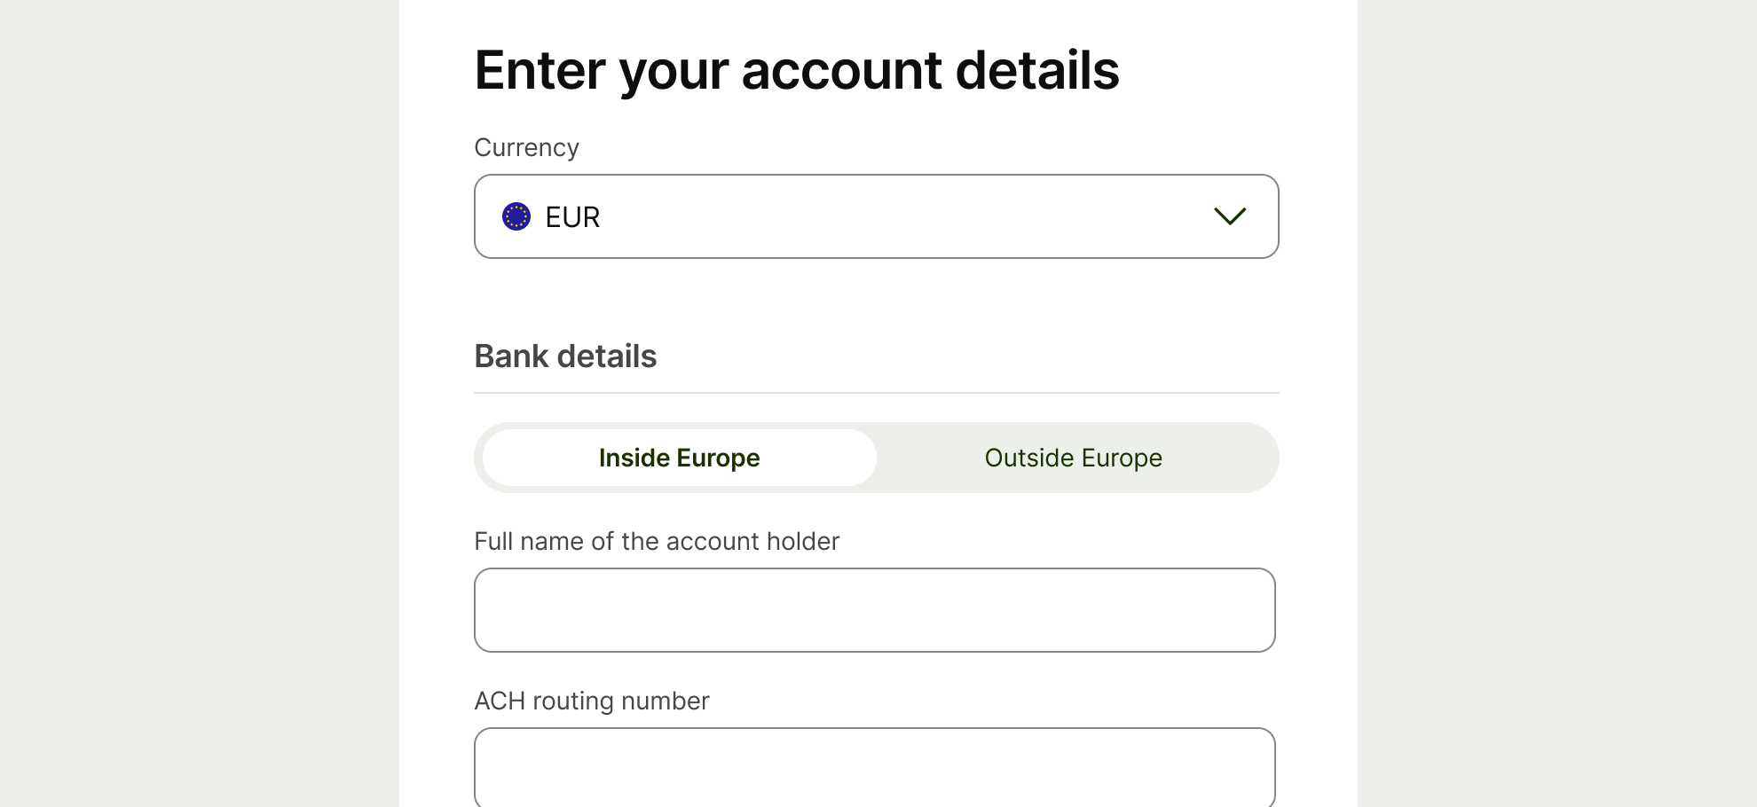Focus the full name of account holder field
The image size is (1757, 807).
click(875, 610)
